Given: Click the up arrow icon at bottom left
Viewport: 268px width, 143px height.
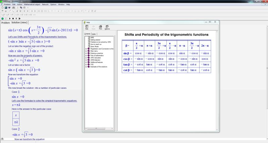Looking at the screenshot, I should (2, 139).
